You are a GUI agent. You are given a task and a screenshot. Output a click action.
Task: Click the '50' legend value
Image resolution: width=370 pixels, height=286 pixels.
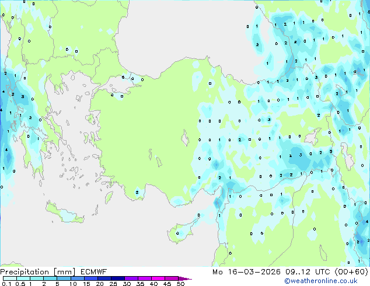(x=180, y=284)
